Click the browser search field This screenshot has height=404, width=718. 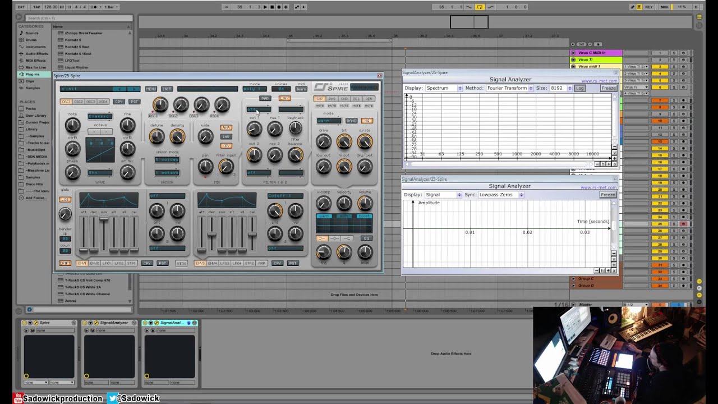(78, 19)
